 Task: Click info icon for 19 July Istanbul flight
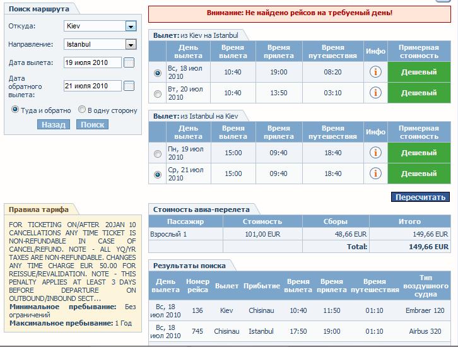(x=375, y=153)
